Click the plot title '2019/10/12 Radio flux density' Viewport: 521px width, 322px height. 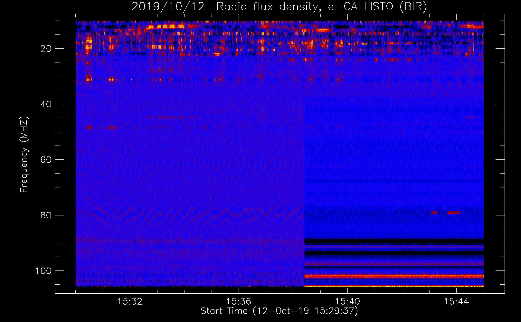point(224,7)
